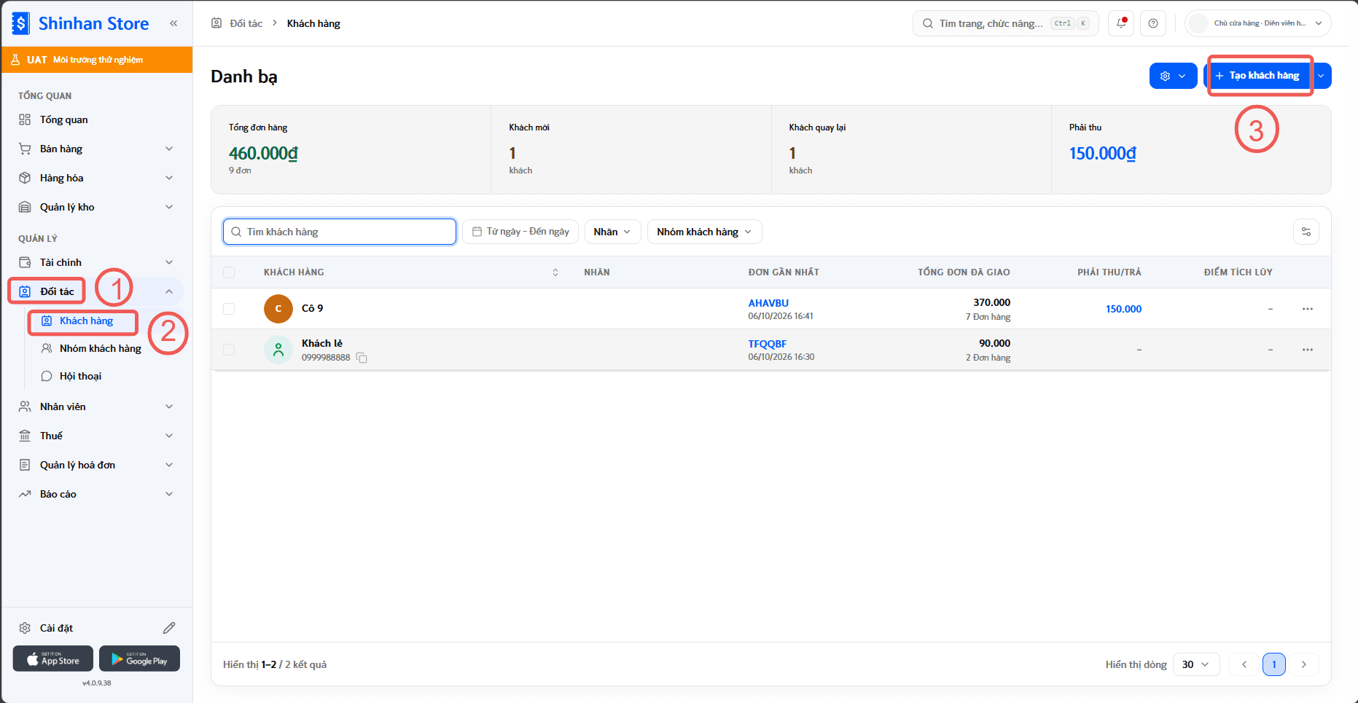Toggle the select-all header checkbox

229,272
